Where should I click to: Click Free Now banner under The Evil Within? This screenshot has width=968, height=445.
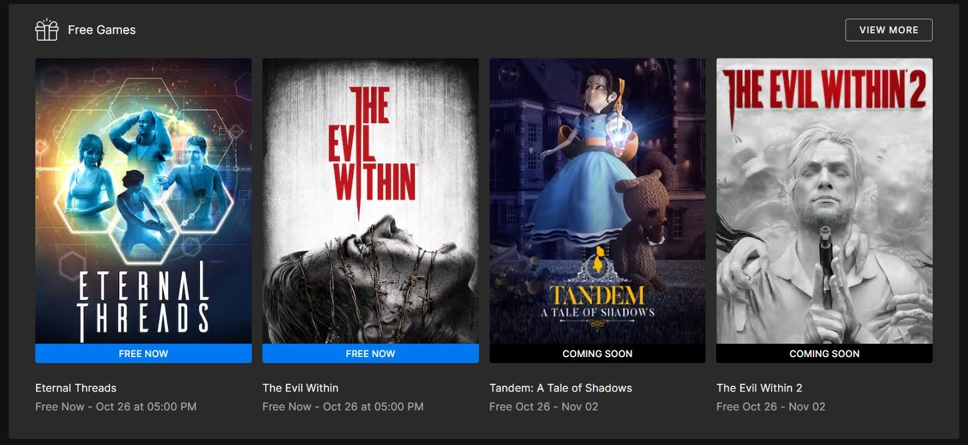click(370, 354)
